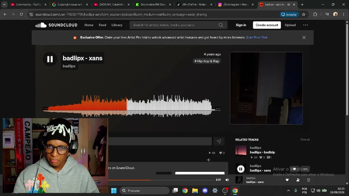Send the comment with paper plane icon

pos(219,141)
